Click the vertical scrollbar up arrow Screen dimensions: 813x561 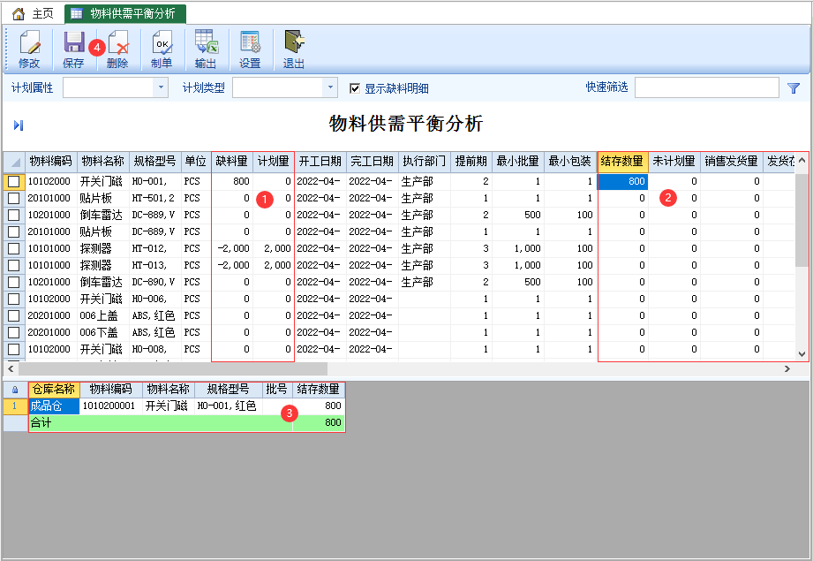click(802, 161)
